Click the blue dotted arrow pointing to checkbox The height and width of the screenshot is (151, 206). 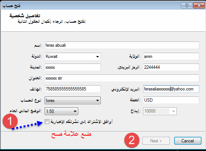(x=27, y=126)
